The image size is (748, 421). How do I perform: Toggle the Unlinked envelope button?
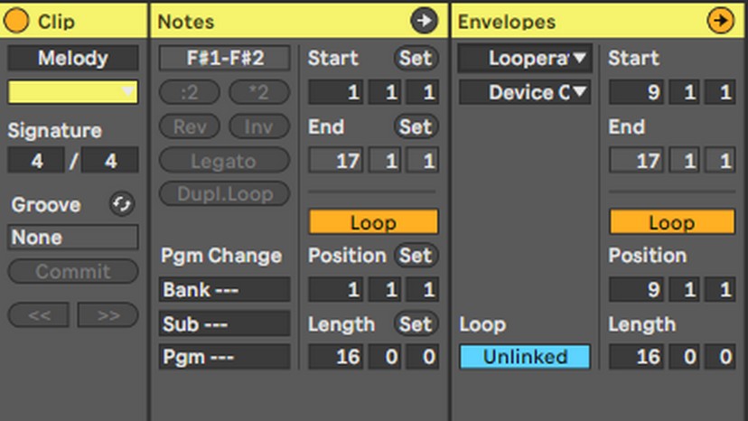tap(525, 357)
